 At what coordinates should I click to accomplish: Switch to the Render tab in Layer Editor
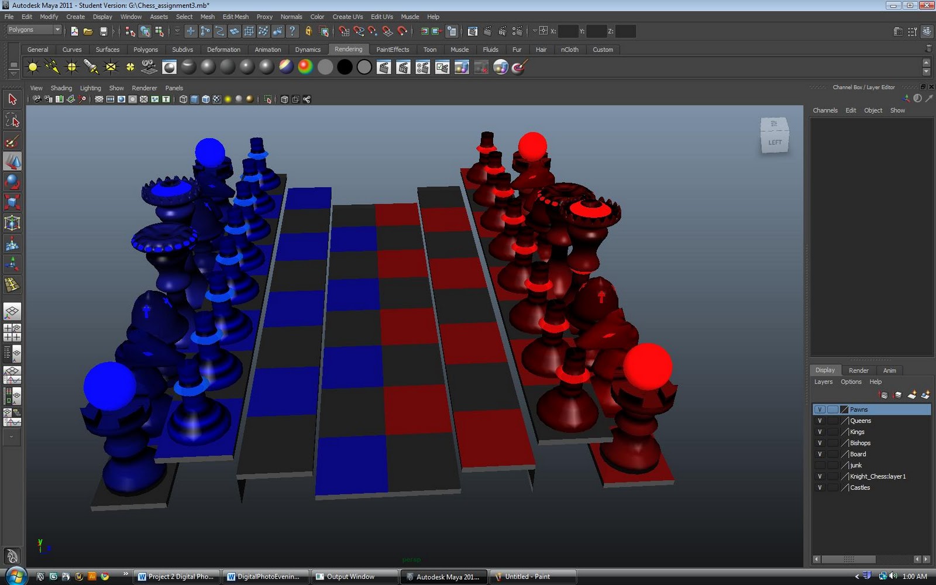tap(859, 370)
